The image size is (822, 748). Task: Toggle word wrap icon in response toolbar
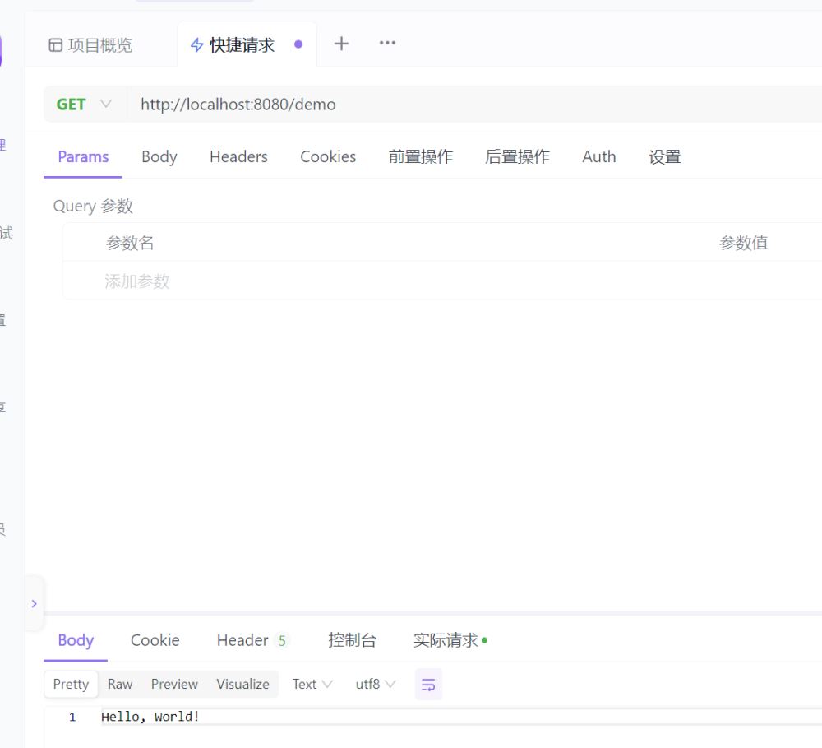(428, 685)
